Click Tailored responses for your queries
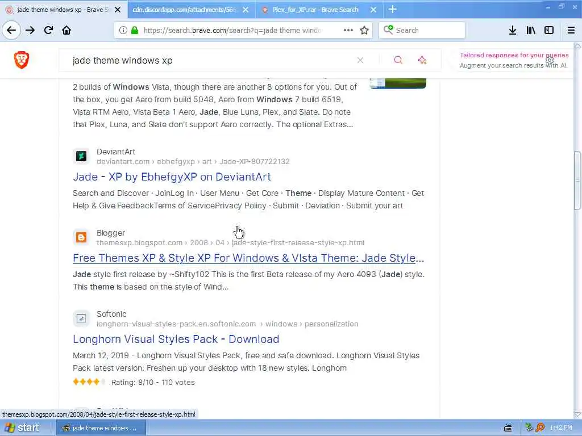 (x=514, y=55)
